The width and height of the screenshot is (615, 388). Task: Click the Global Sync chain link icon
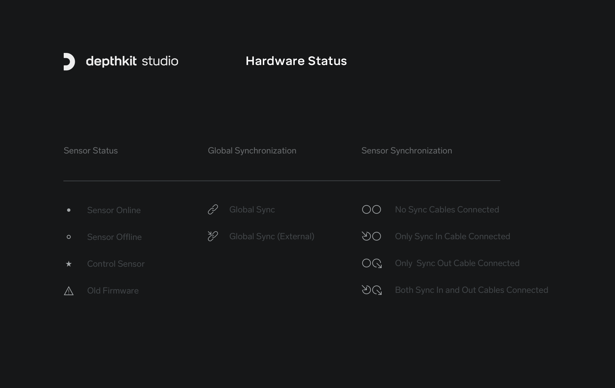click(213, 209)
